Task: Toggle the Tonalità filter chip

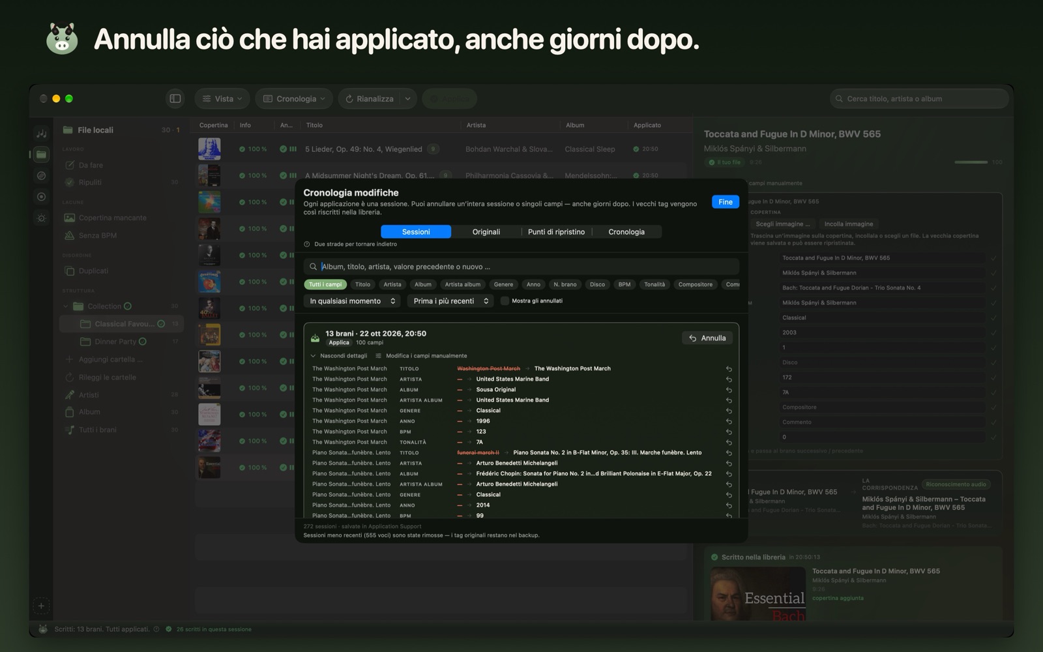Action: point(654,284)
